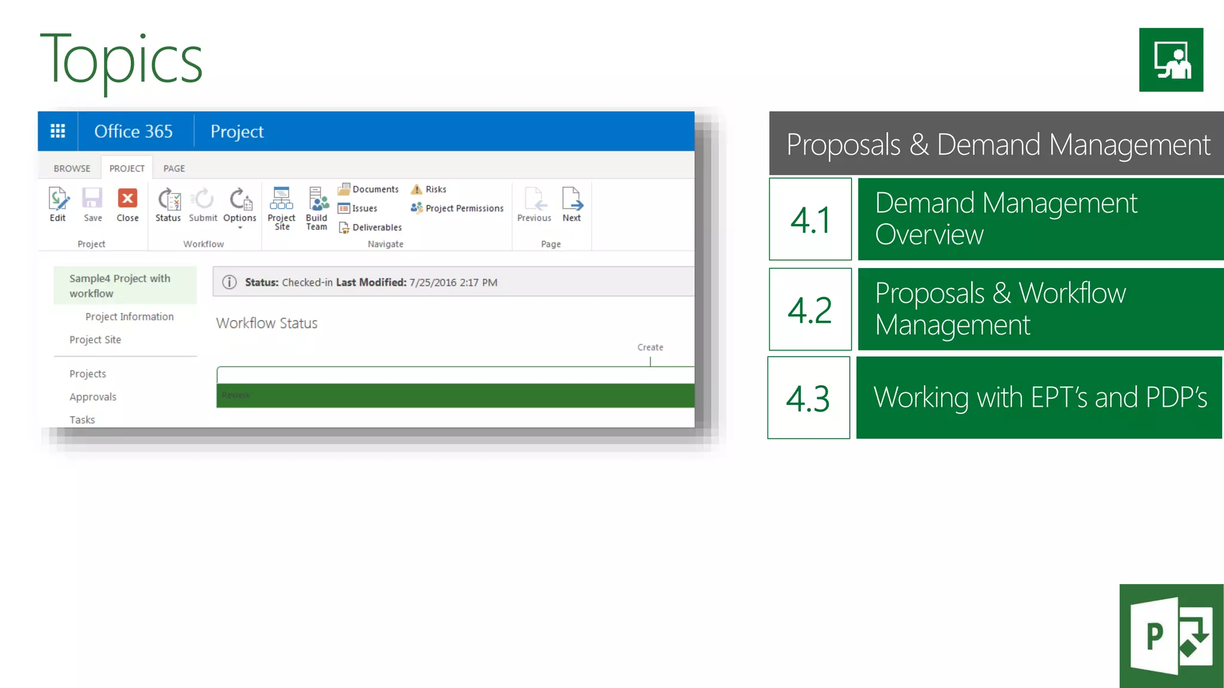1224x688 pixels.
Task: Open Risks in Navigate group
Action: pyautogui.click(x=429, y=189)
